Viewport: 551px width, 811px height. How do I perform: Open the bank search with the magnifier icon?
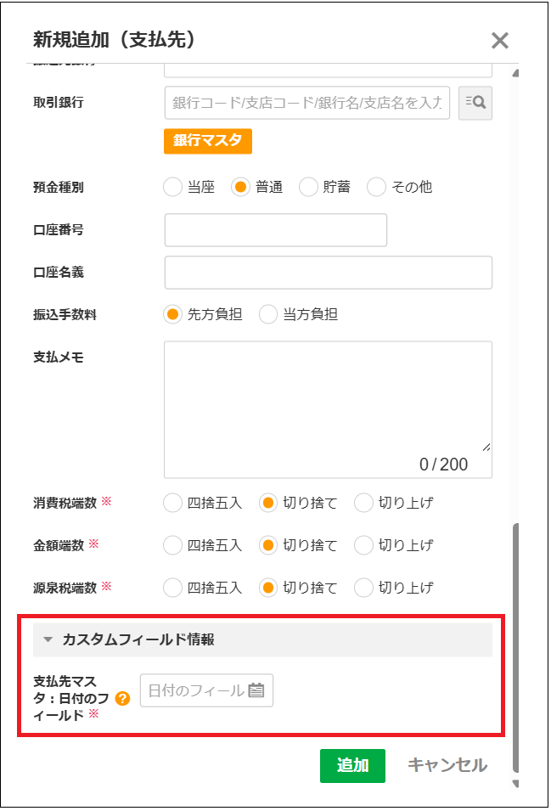475,103
